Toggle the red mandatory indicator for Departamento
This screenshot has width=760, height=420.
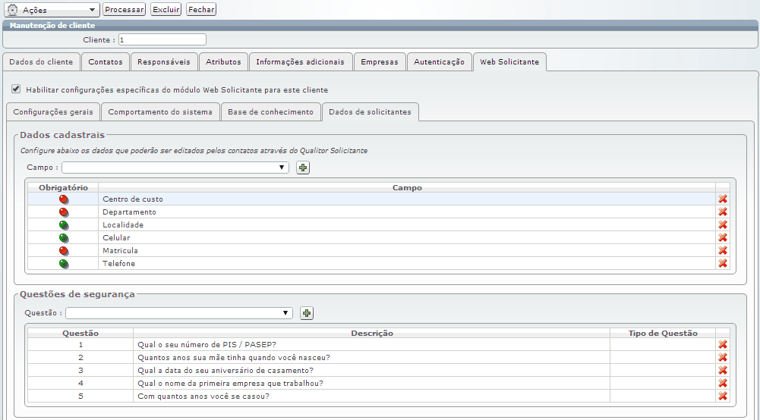(63, 212)
